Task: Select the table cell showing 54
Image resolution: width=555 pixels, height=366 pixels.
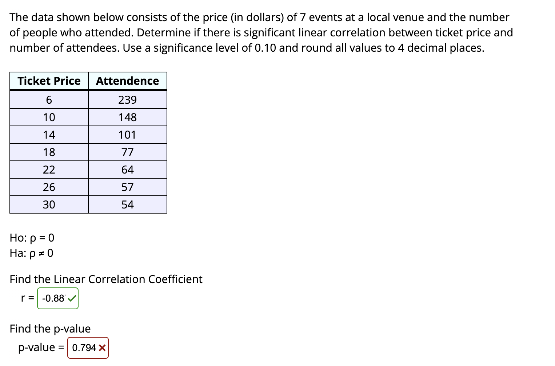Action: pos(127,204)
